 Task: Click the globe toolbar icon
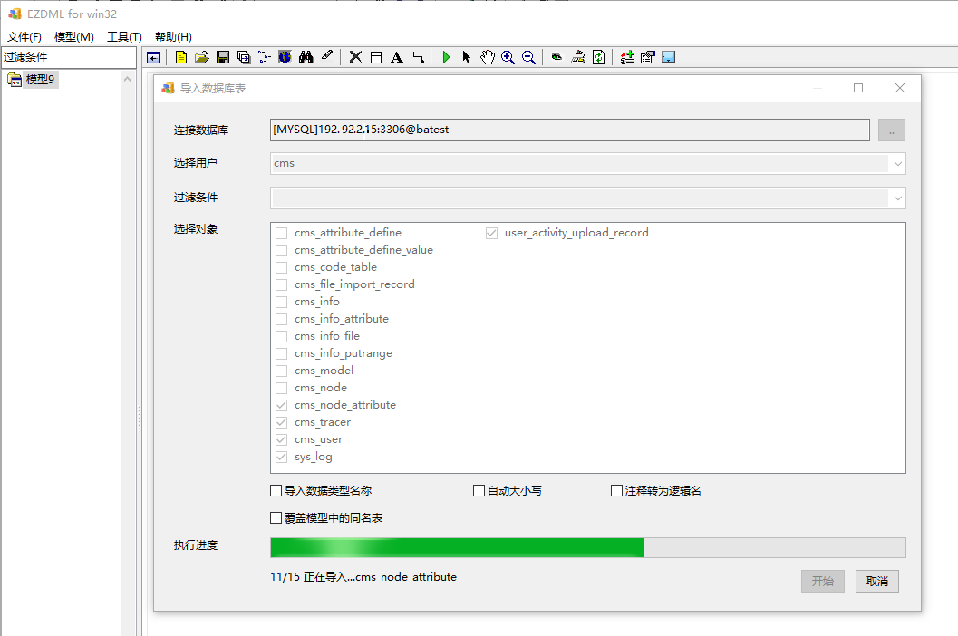point(285,57)
